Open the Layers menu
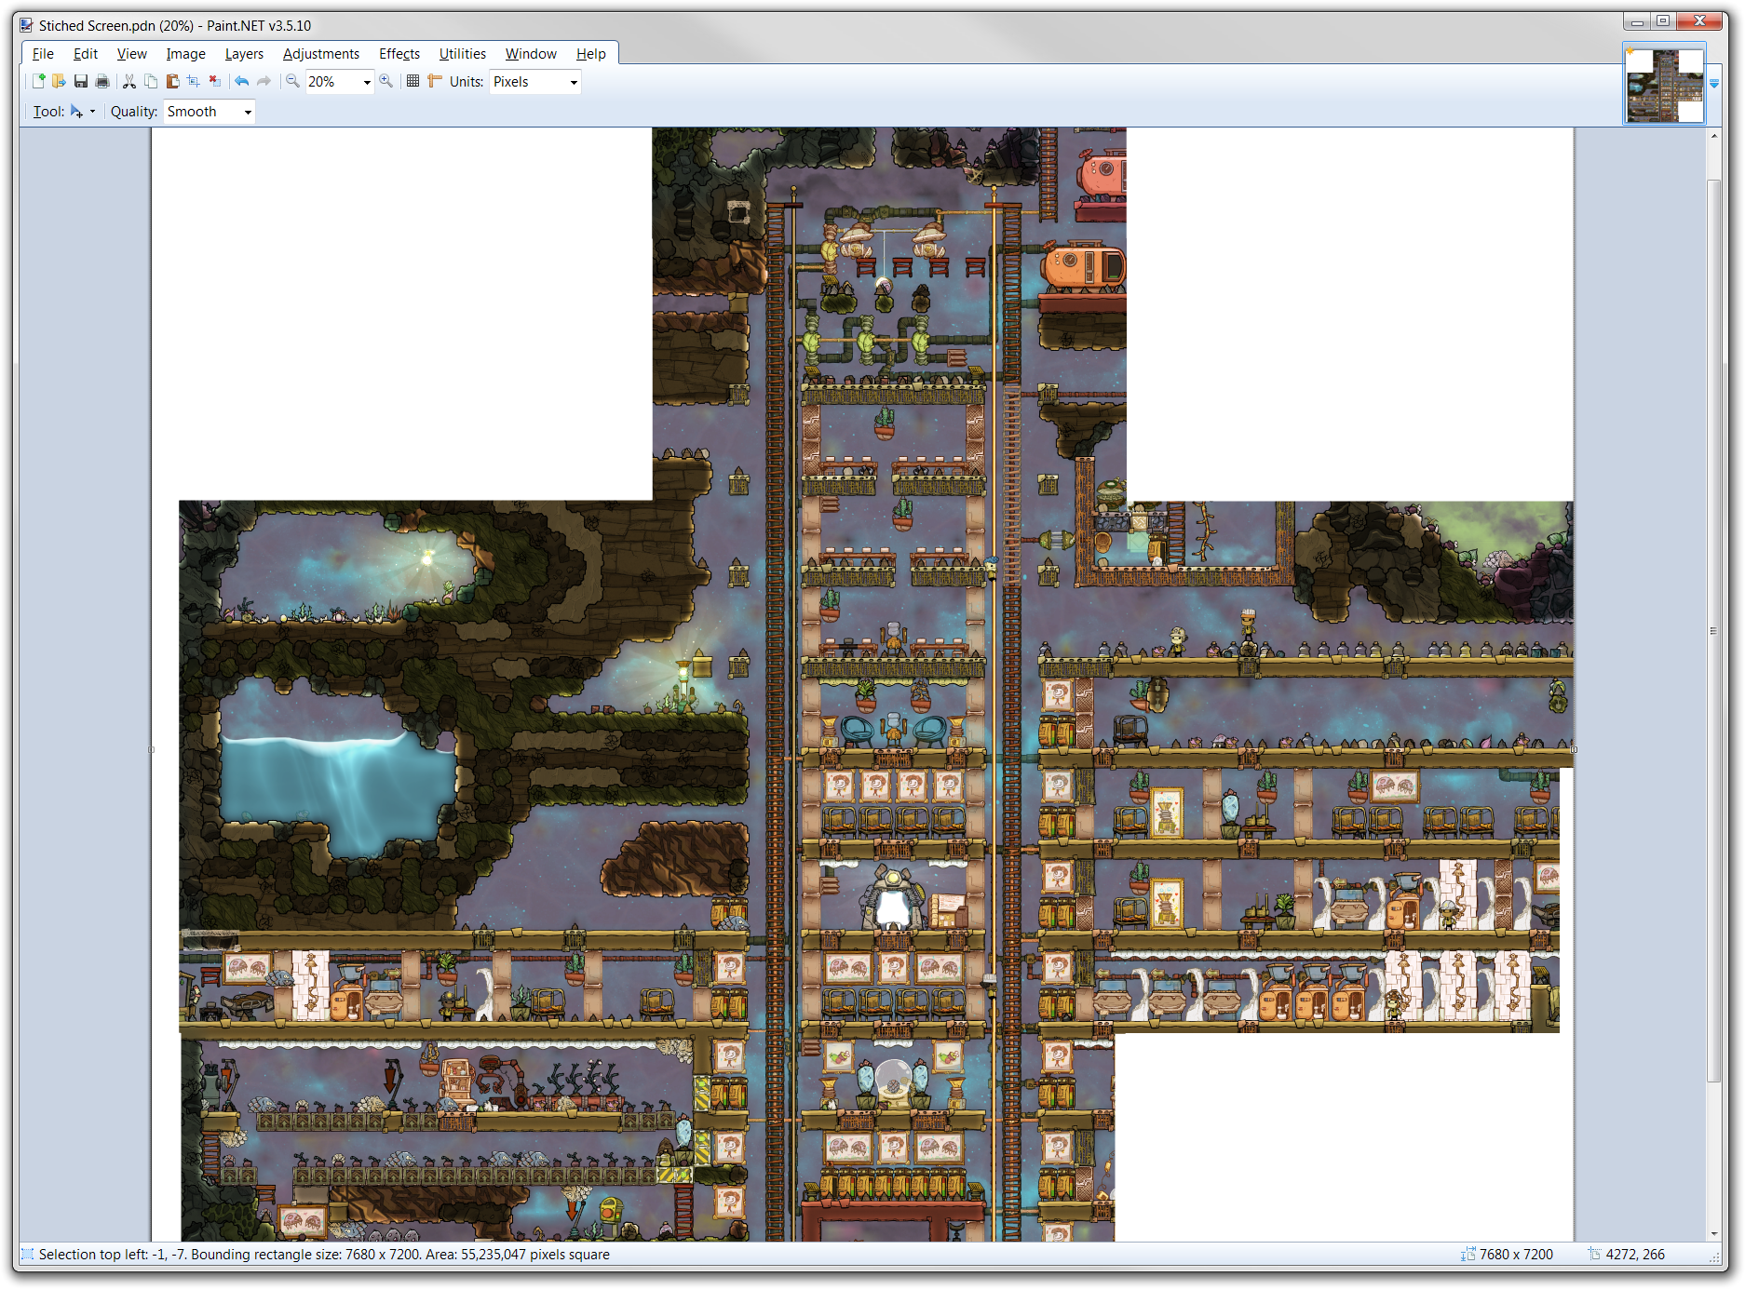The image size is (1745, 1290). 244,54
